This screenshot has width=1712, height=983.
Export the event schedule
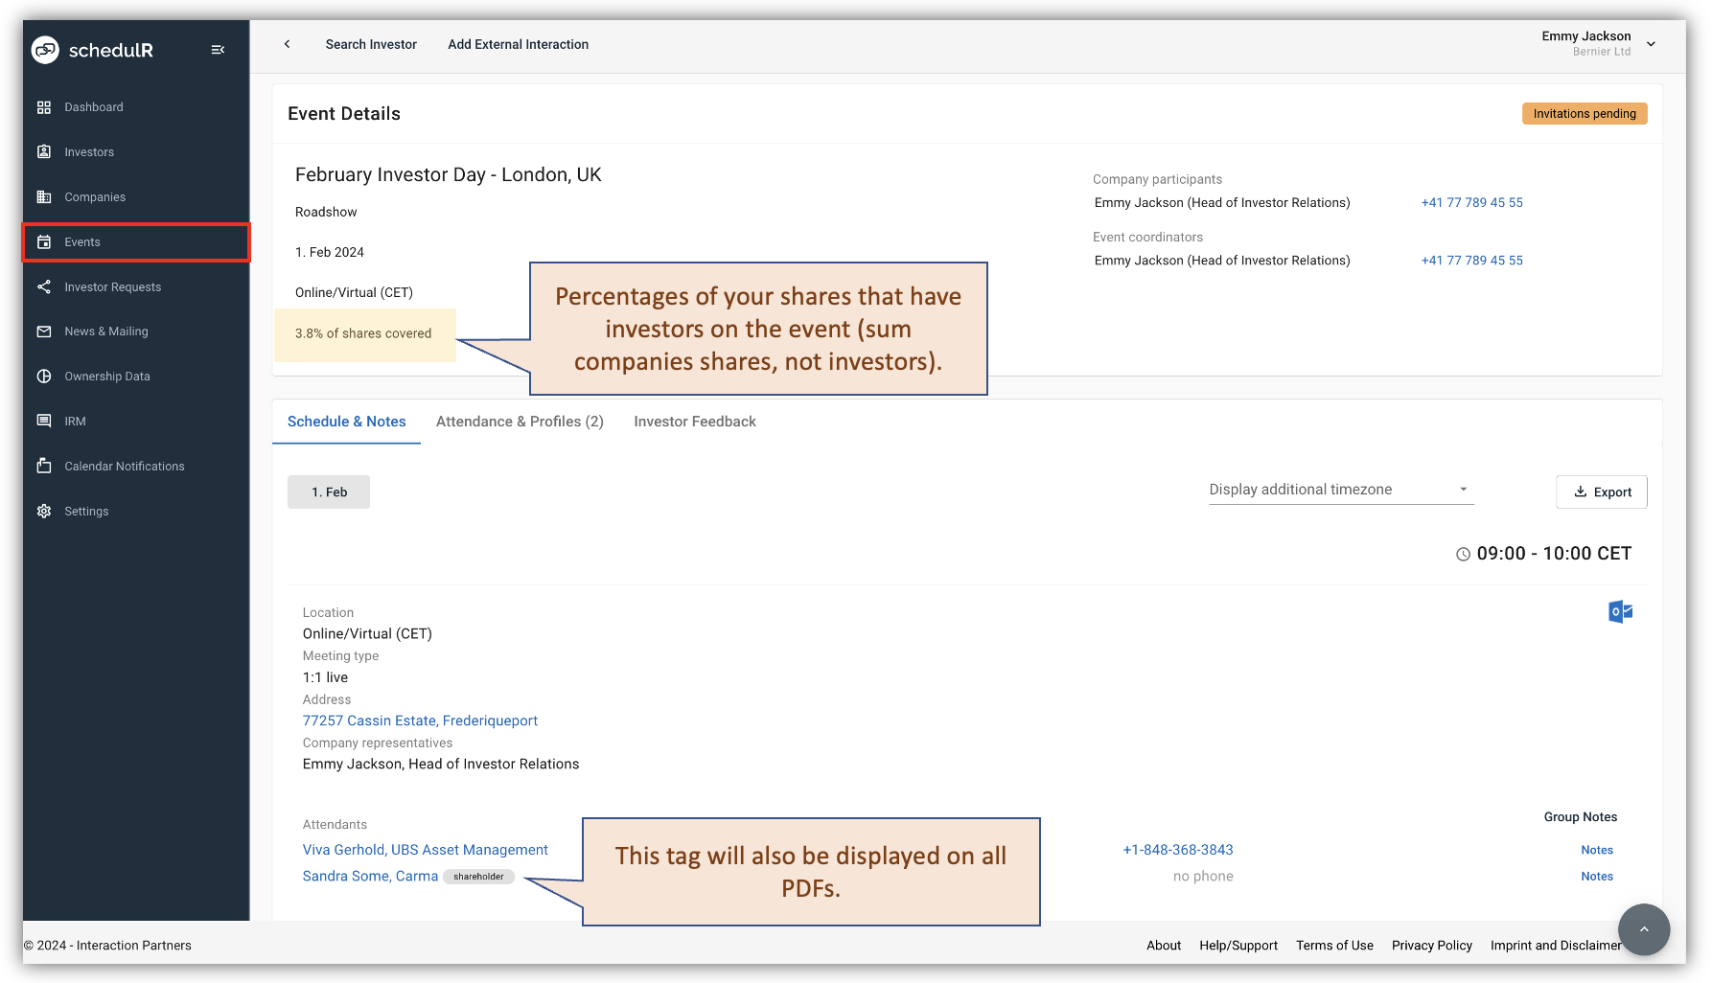coord(1601,491)
